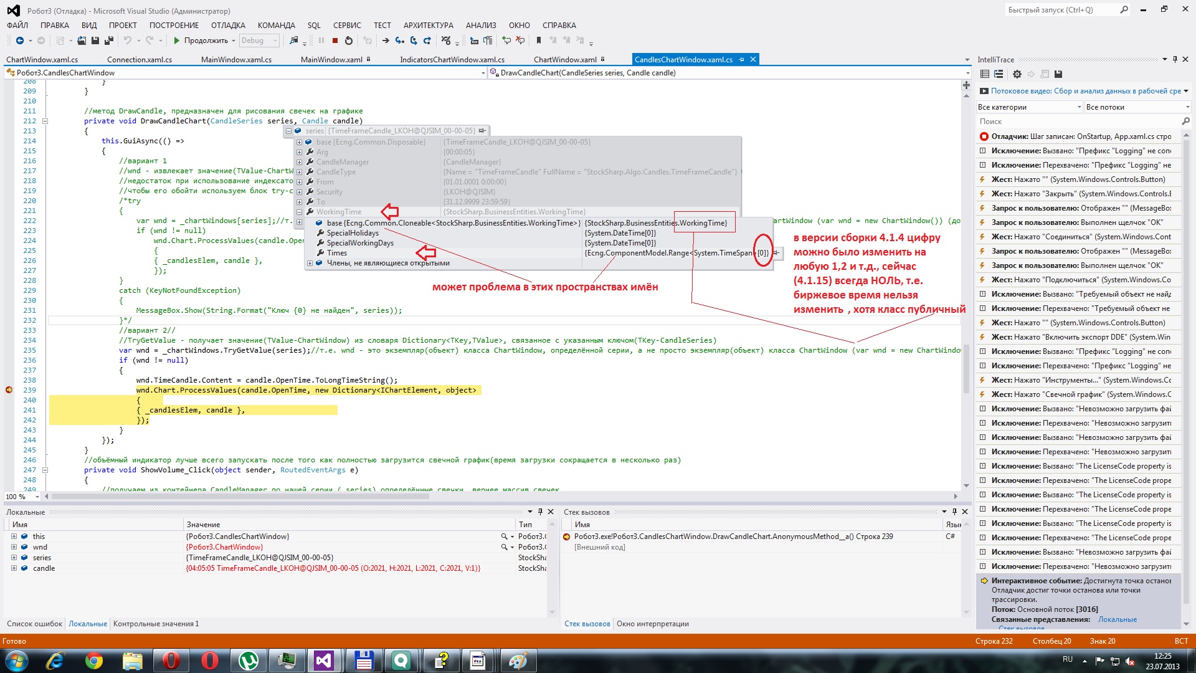Switch IntelliTrace to events list view icon

pos(985,74)
